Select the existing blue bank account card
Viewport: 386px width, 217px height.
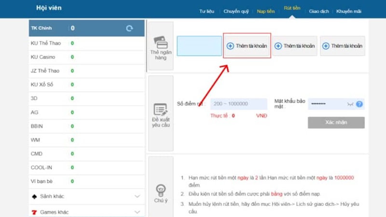pos(199,46)
